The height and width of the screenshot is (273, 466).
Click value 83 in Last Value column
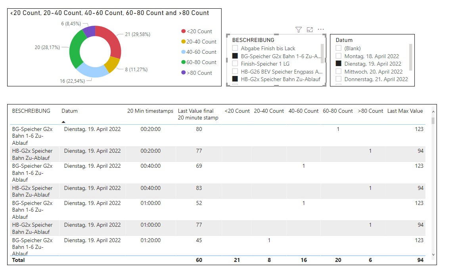[x=199, y=188]
